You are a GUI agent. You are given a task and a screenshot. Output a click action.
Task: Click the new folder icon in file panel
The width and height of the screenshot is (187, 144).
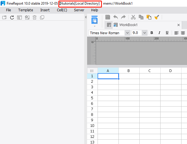click(4, 17)
